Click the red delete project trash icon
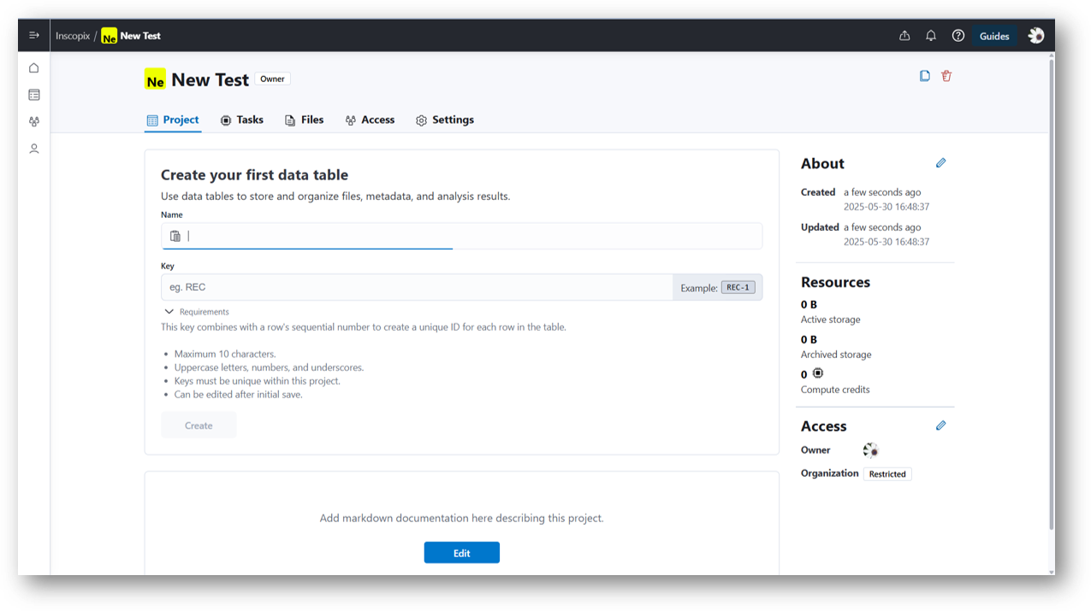Screen dimensions: 1091x611 point(946,76)
